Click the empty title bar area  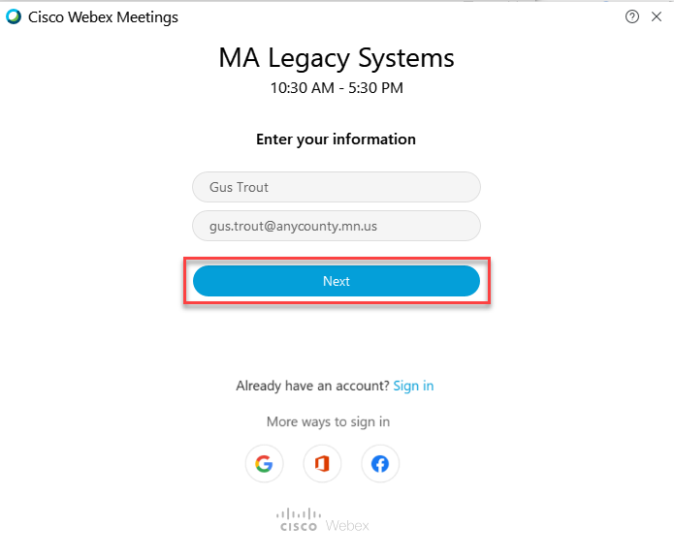click(388, 16)
